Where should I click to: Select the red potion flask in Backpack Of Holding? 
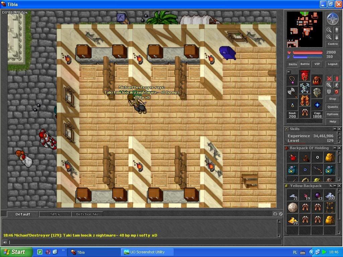pos(293,157)
